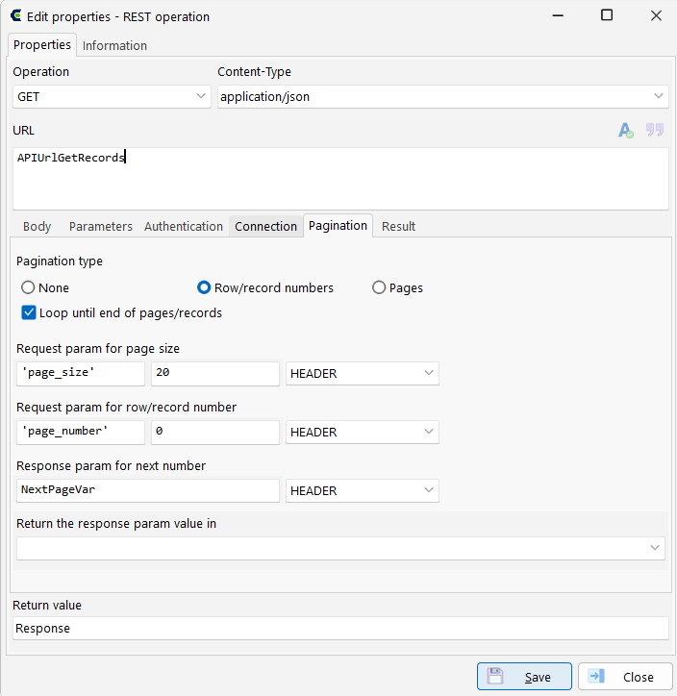Select the Pagination tab
Viewport: 677px width, 696px height.
[x=338, y=226]
